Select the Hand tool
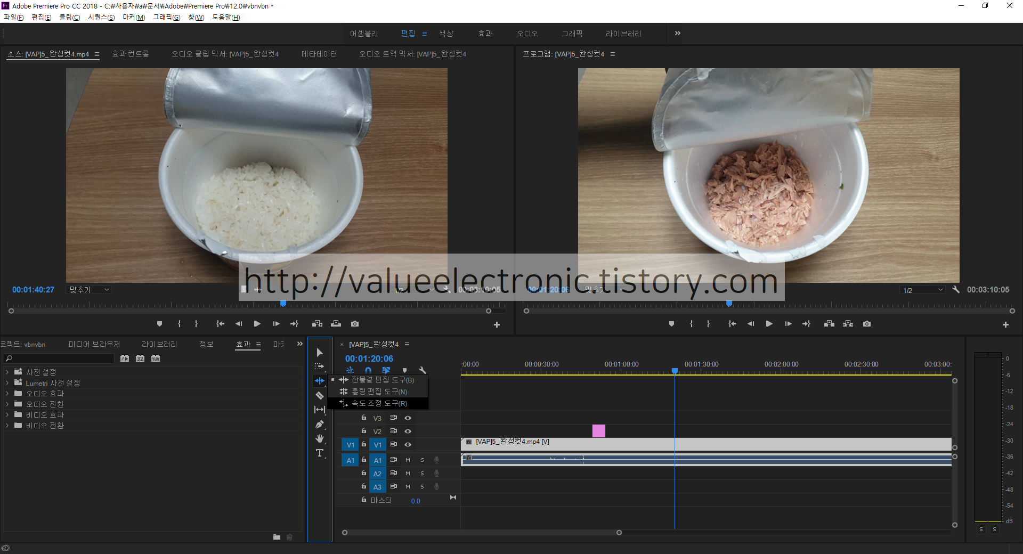 tap(320, 438)
